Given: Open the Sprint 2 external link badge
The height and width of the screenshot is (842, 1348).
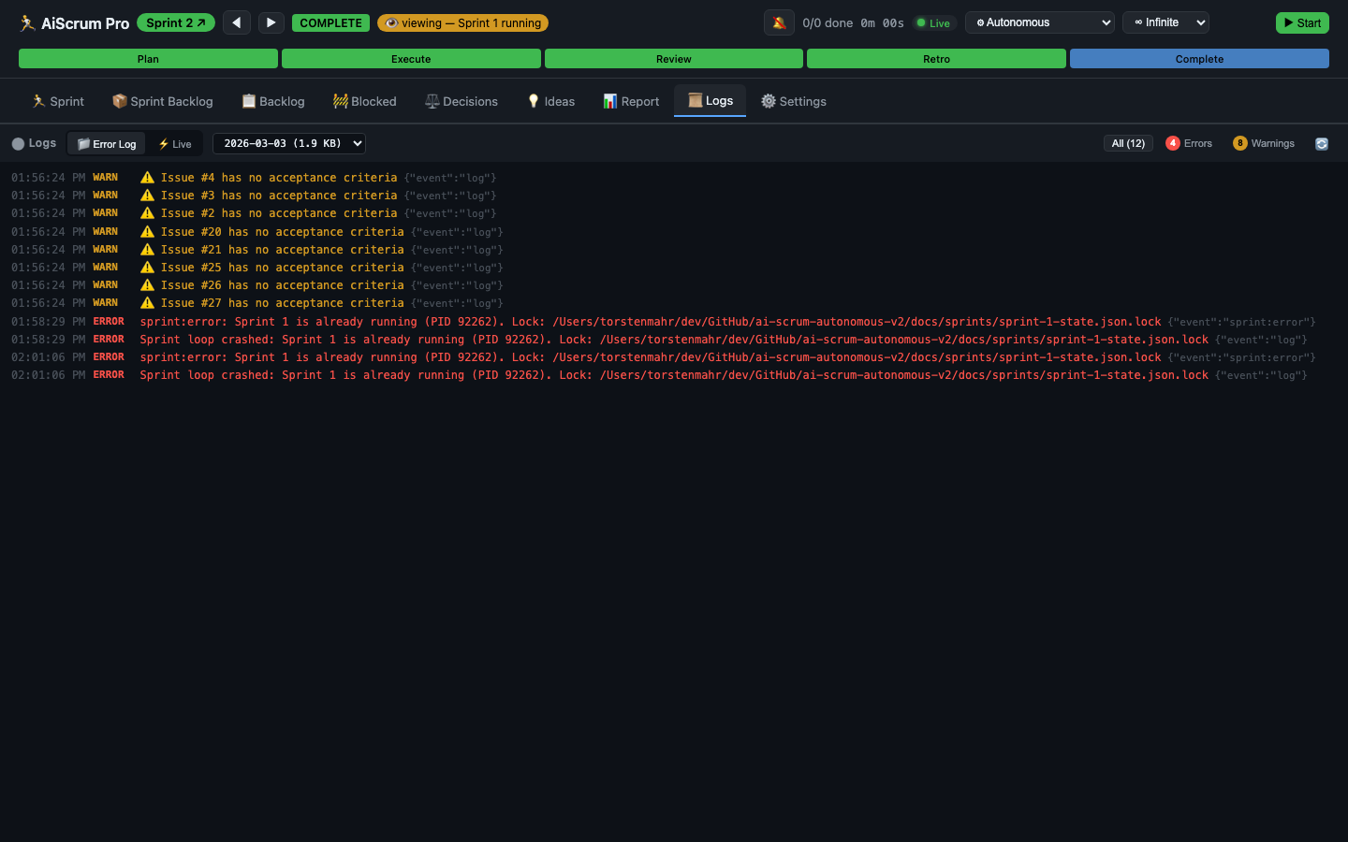Looking at the screenshot, I should (x=175, y=22).
